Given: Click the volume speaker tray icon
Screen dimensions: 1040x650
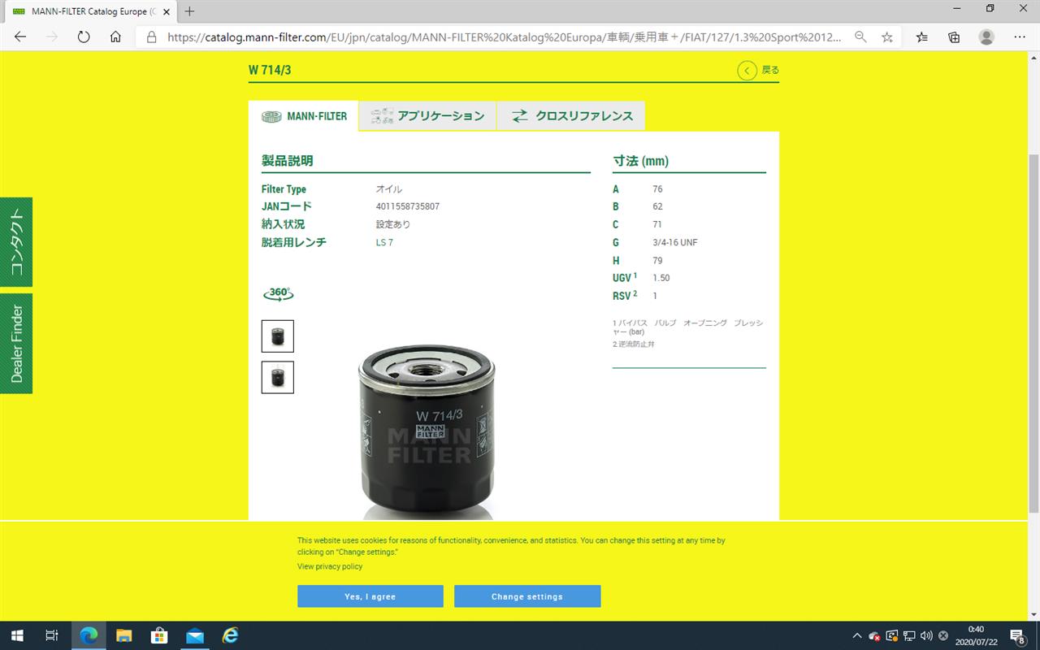Looking at the screenshot, I should pos(926,635).
